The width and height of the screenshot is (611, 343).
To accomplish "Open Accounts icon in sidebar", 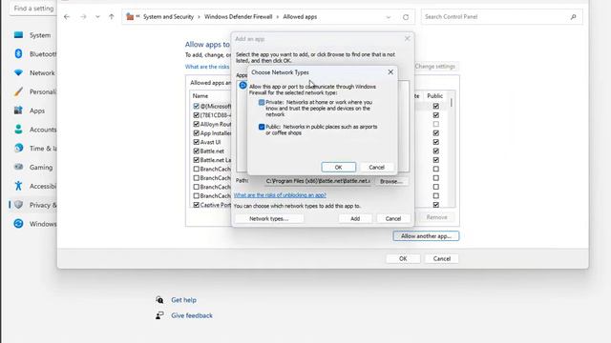I will 18,130.
